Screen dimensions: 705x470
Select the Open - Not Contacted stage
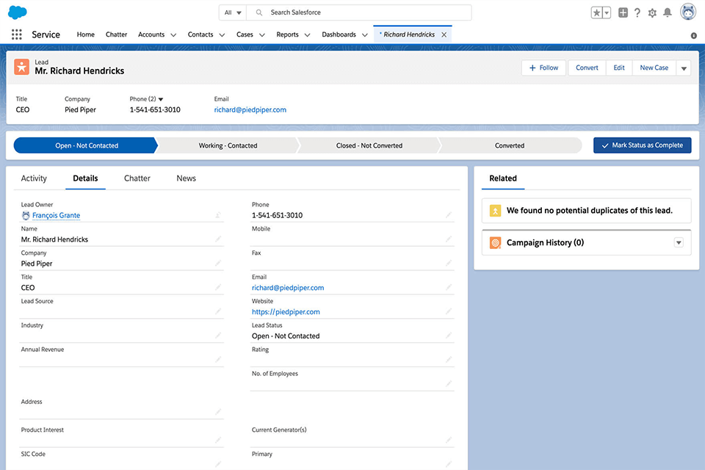[x=86, y=145]
